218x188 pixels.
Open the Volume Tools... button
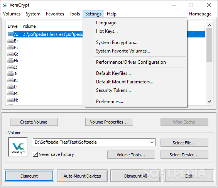point(131,155)
